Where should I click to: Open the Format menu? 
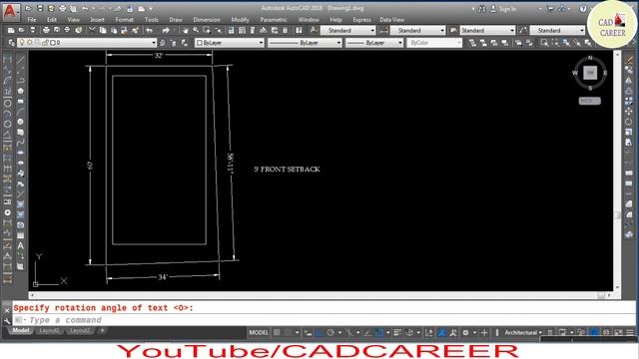(124, 20)
